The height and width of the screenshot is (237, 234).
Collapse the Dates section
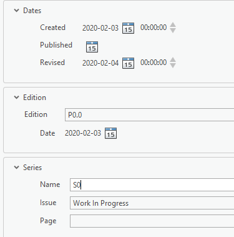(16, 11)
